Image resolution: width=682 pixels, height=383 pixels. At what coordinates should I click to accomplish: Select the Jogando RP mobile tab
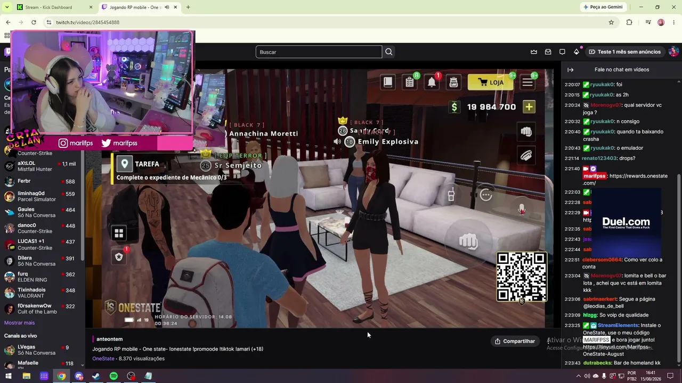(x=140, y=7)
